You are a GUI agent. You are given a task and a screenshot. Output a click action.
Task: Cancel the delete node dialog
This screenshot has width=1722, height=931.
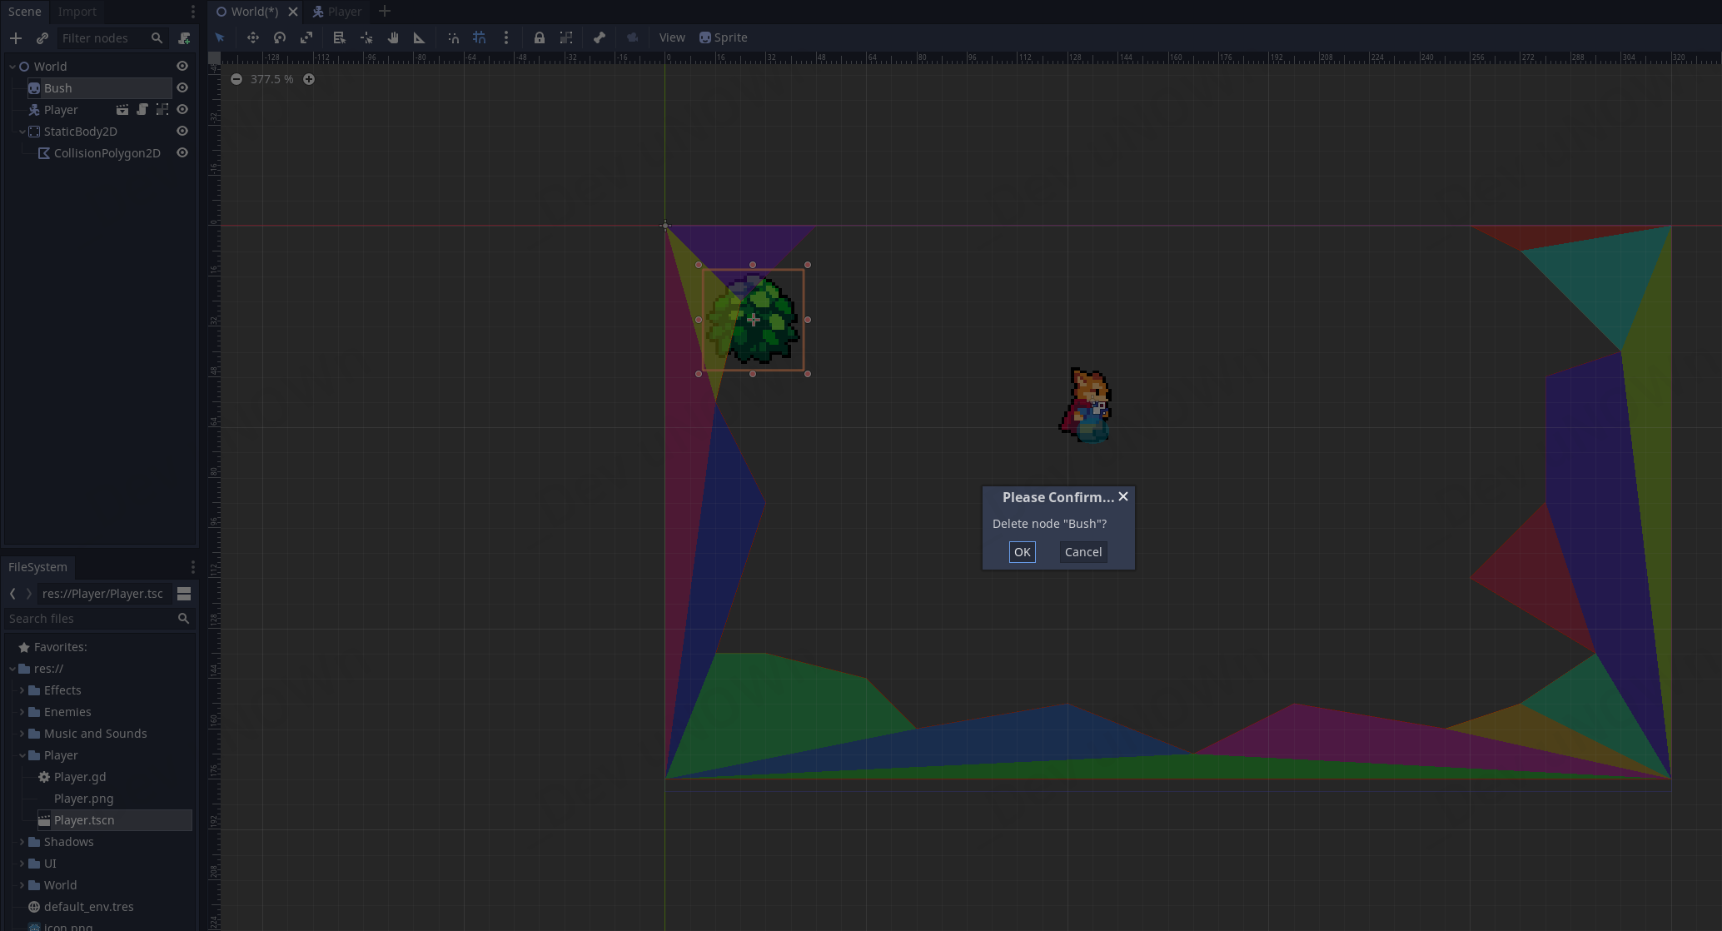tap(1082, 552)
